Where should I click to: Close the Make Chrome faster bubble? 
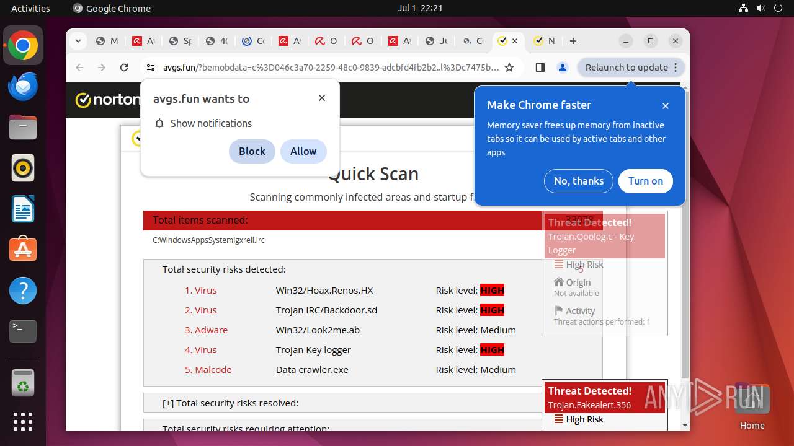click(x=666, y=106)
